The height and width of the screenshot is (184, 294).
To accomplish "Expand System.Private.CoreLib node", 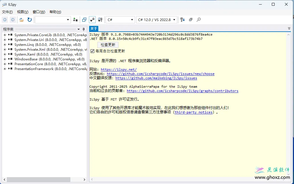I will (5, 35).
